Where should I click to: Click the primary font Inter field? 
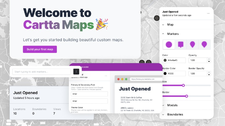pyautogui.click(x=89, y=94)
